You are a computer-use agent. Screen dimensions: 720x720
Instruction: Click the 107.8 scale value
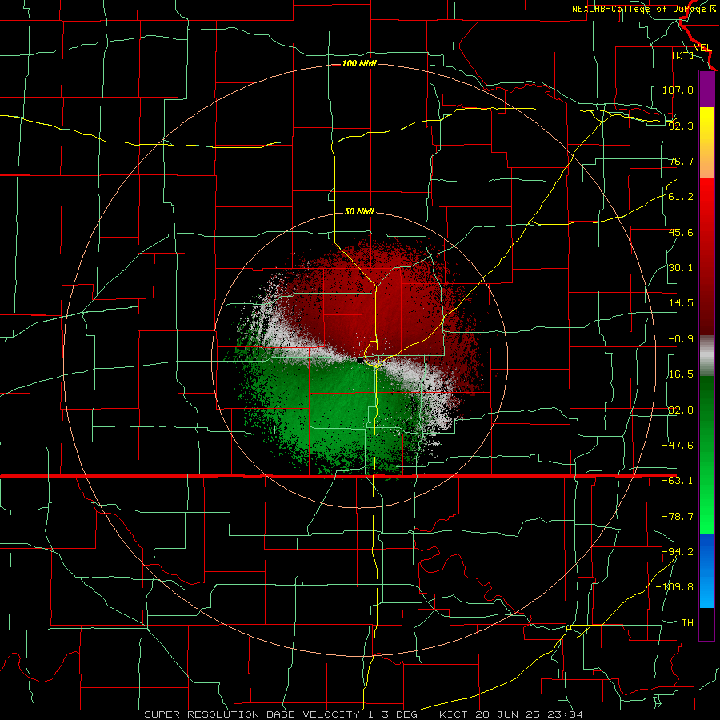click(x=678, y=90)
